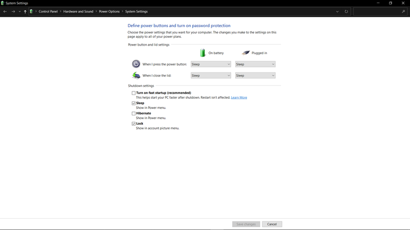The image size is (410, 230).
Task: Click the forward navigation arrow
Action: point(13,11)
